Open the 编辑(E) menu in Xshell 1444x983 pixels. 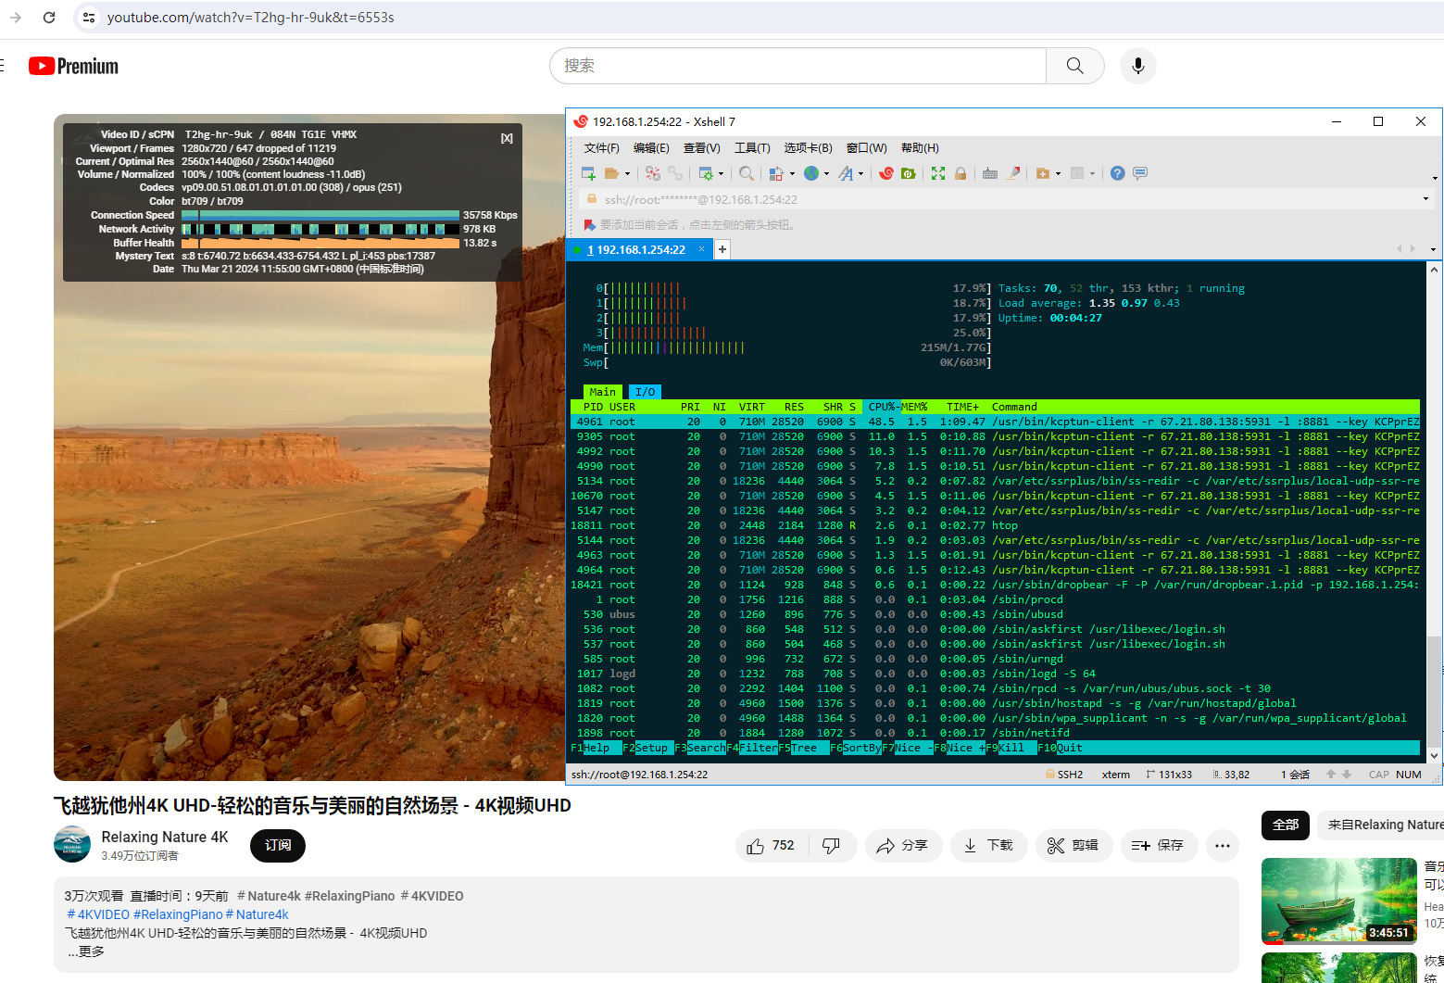[651, 148]
